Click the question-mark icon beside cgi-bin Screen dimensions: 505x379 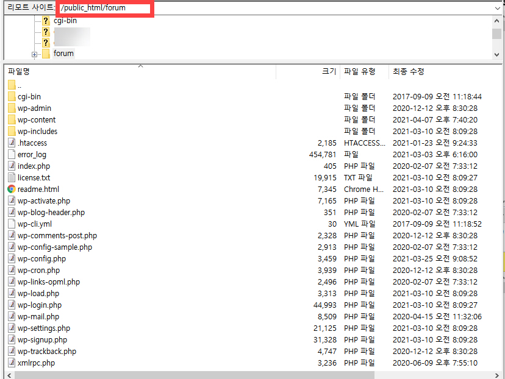pos(46,21)
